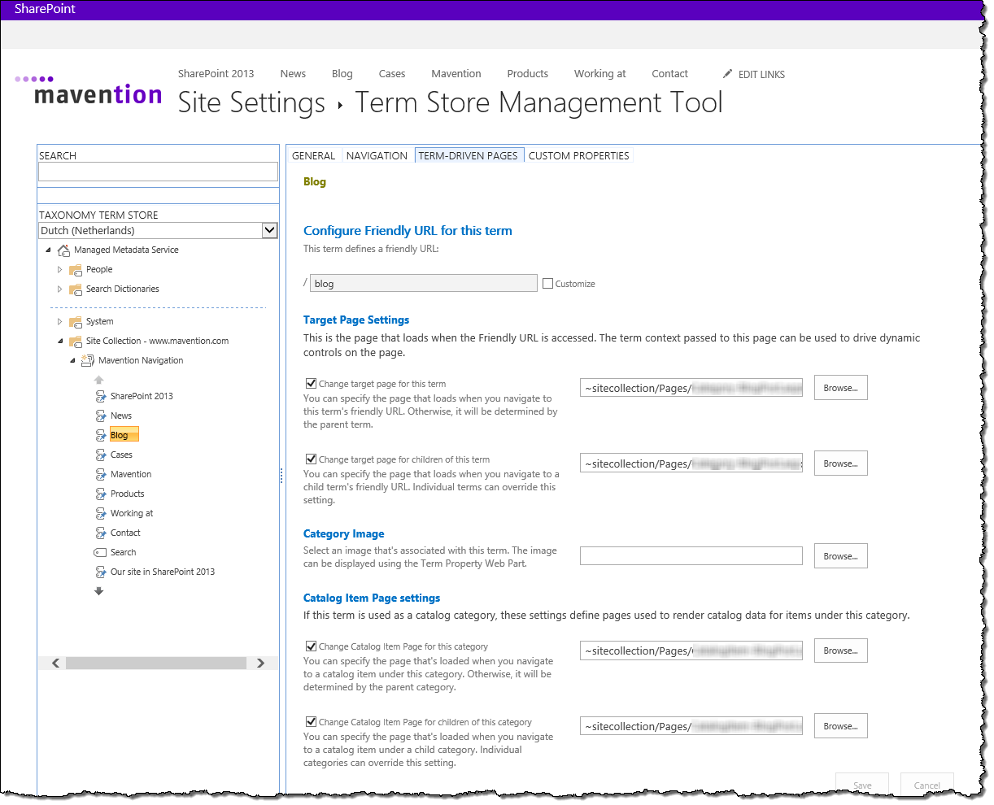Enable the Customize friendly URL checkbox
The height and width of the screenshot is (805, 994).
click(547, 284)
